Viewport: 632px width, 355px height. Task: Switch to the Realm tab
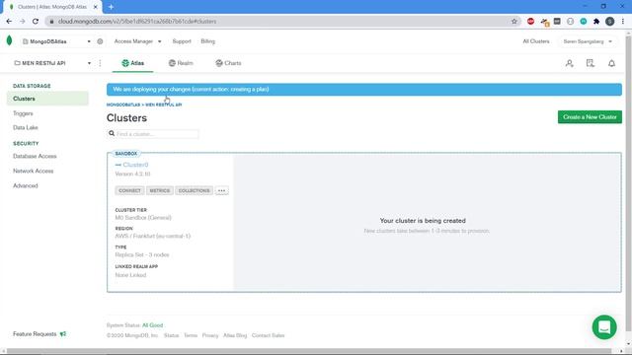(x=181, y=63)
